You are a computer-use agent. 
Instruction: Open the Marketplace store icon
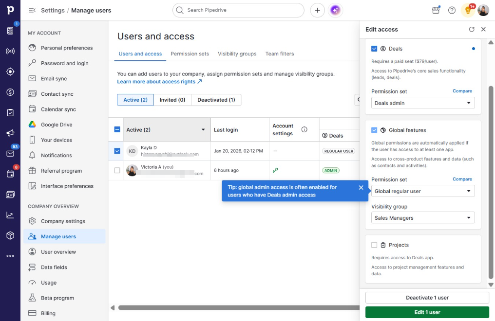(x=436, y=10)
